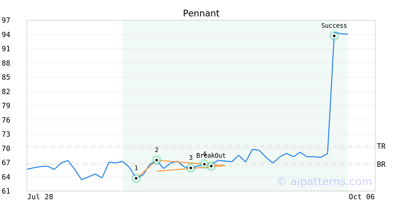The image size is (402, 211).
Task: Click the Jul 28 start date label
Action: coord(40,197)
